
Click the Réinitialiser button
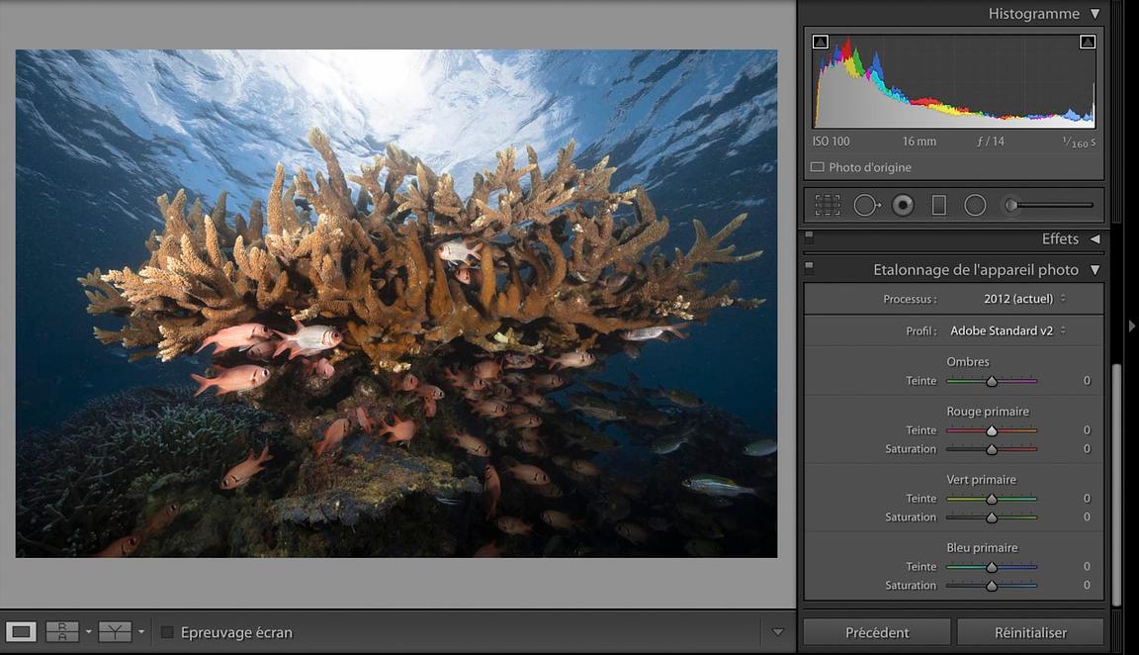pos(1030,632)
